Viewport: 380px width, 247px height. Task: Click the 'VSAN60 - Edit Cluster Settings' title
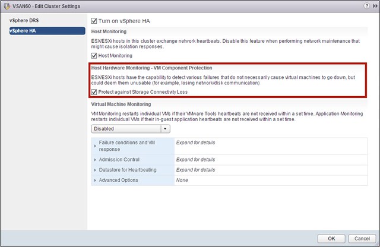point(46,6)
